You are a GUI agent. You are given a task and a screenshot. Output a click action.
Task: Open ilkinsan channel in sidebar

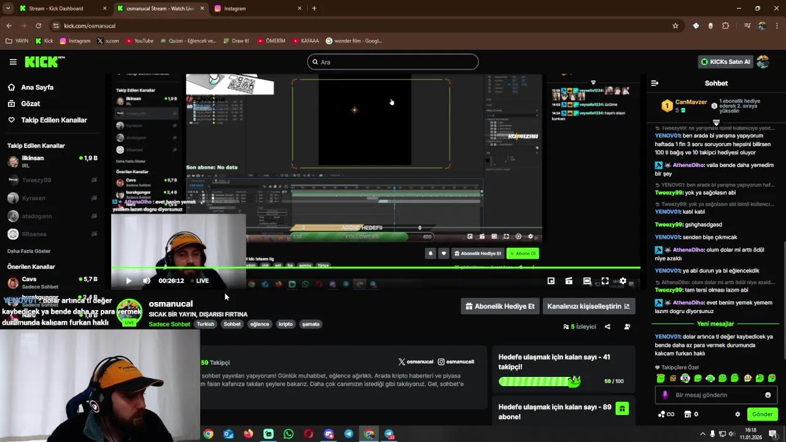(52, 161)
